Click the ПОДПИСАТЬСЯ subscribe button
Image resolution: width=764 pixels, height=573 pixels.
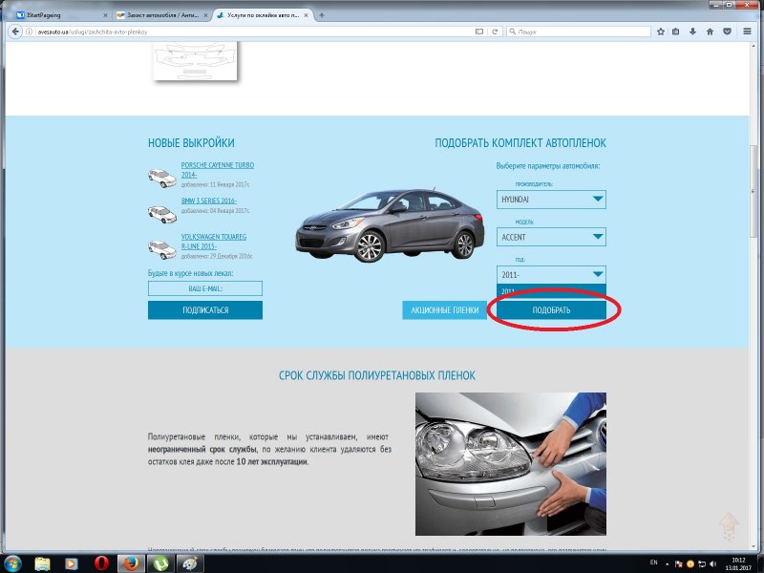pos(204,310)
